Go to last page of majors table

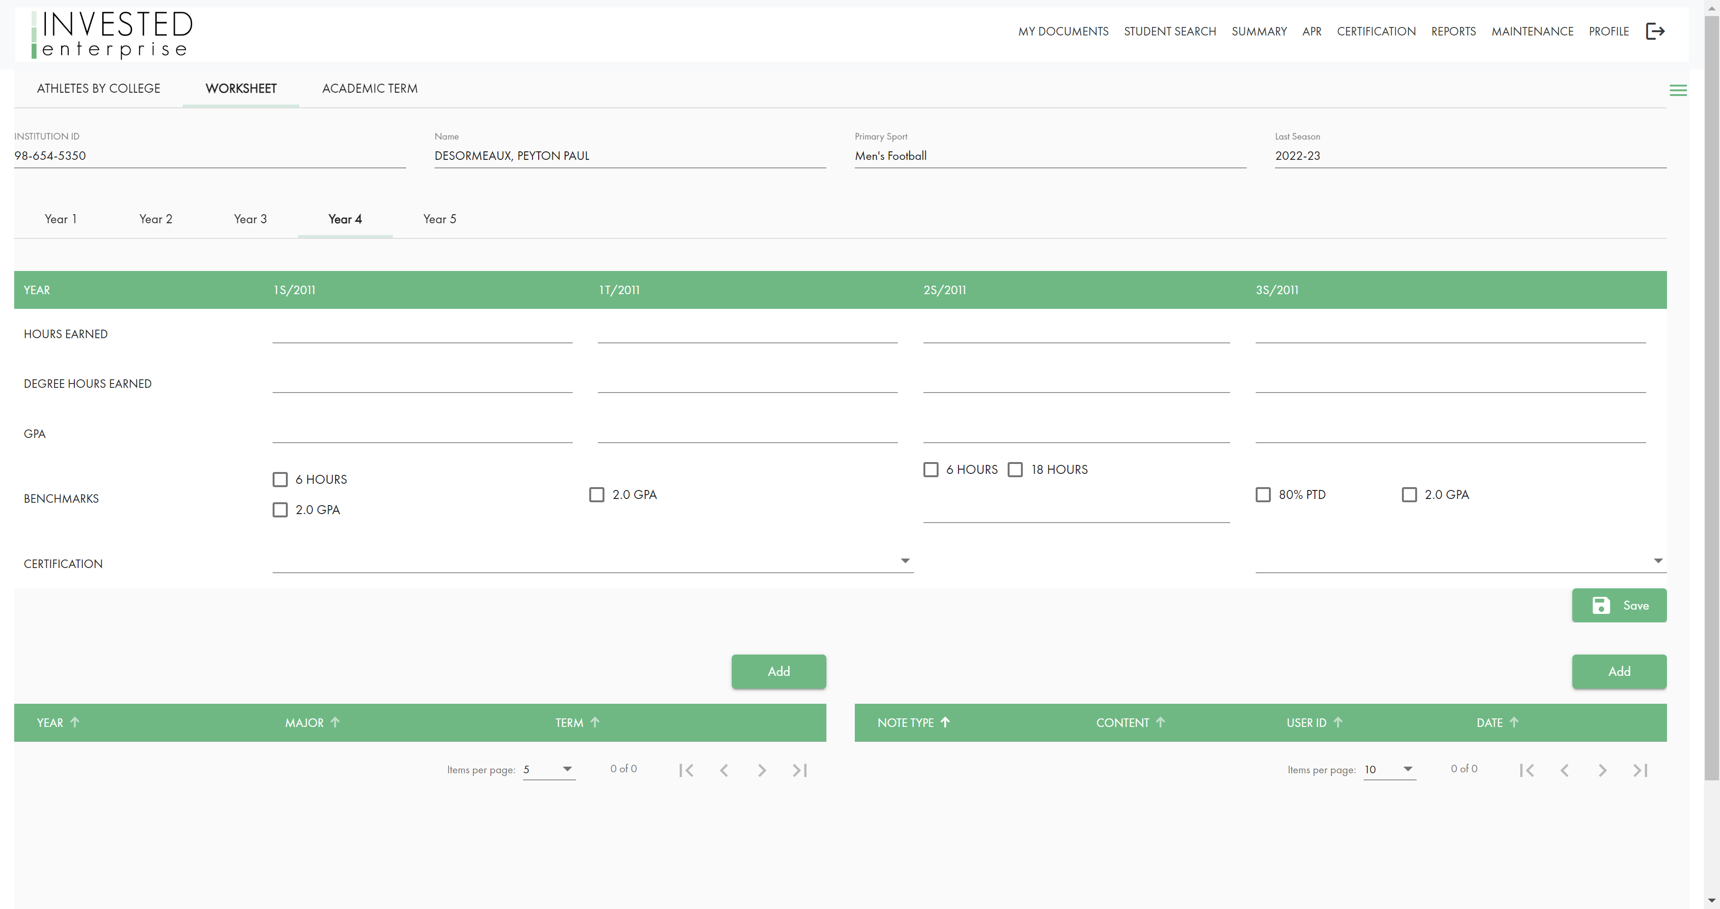pyautogui.click(x=799, y=770)
